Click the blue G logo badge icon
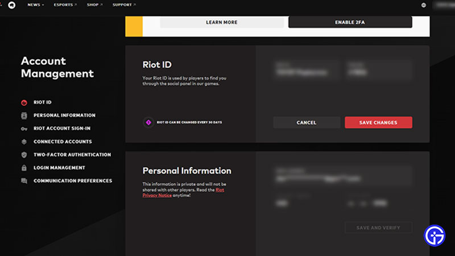455x256 pixels. pyautogui.click(x=435, y=236)
